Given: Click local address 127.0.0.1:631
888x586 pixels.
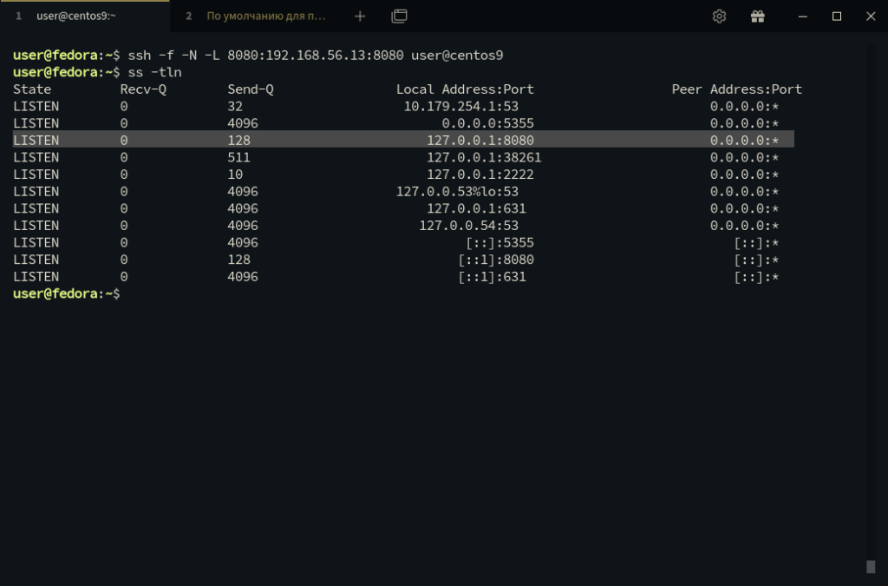Looking at the screenshot, I should [x=476, y=208].
